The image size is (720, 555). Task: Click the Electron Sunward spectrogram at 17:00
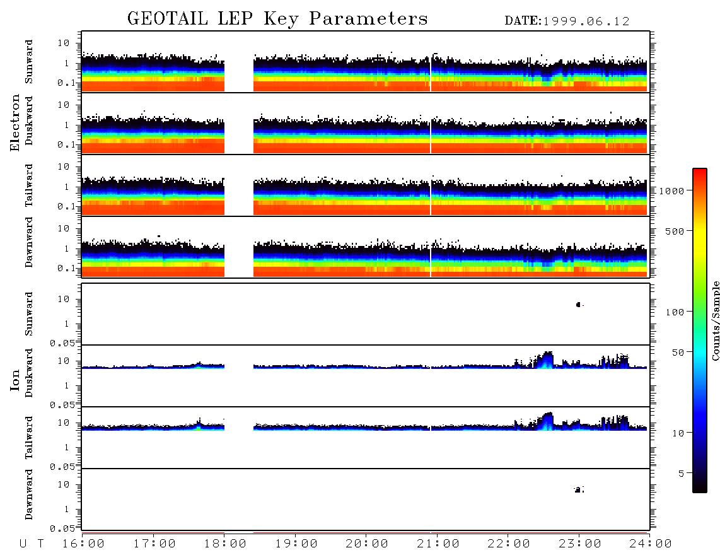153,73
